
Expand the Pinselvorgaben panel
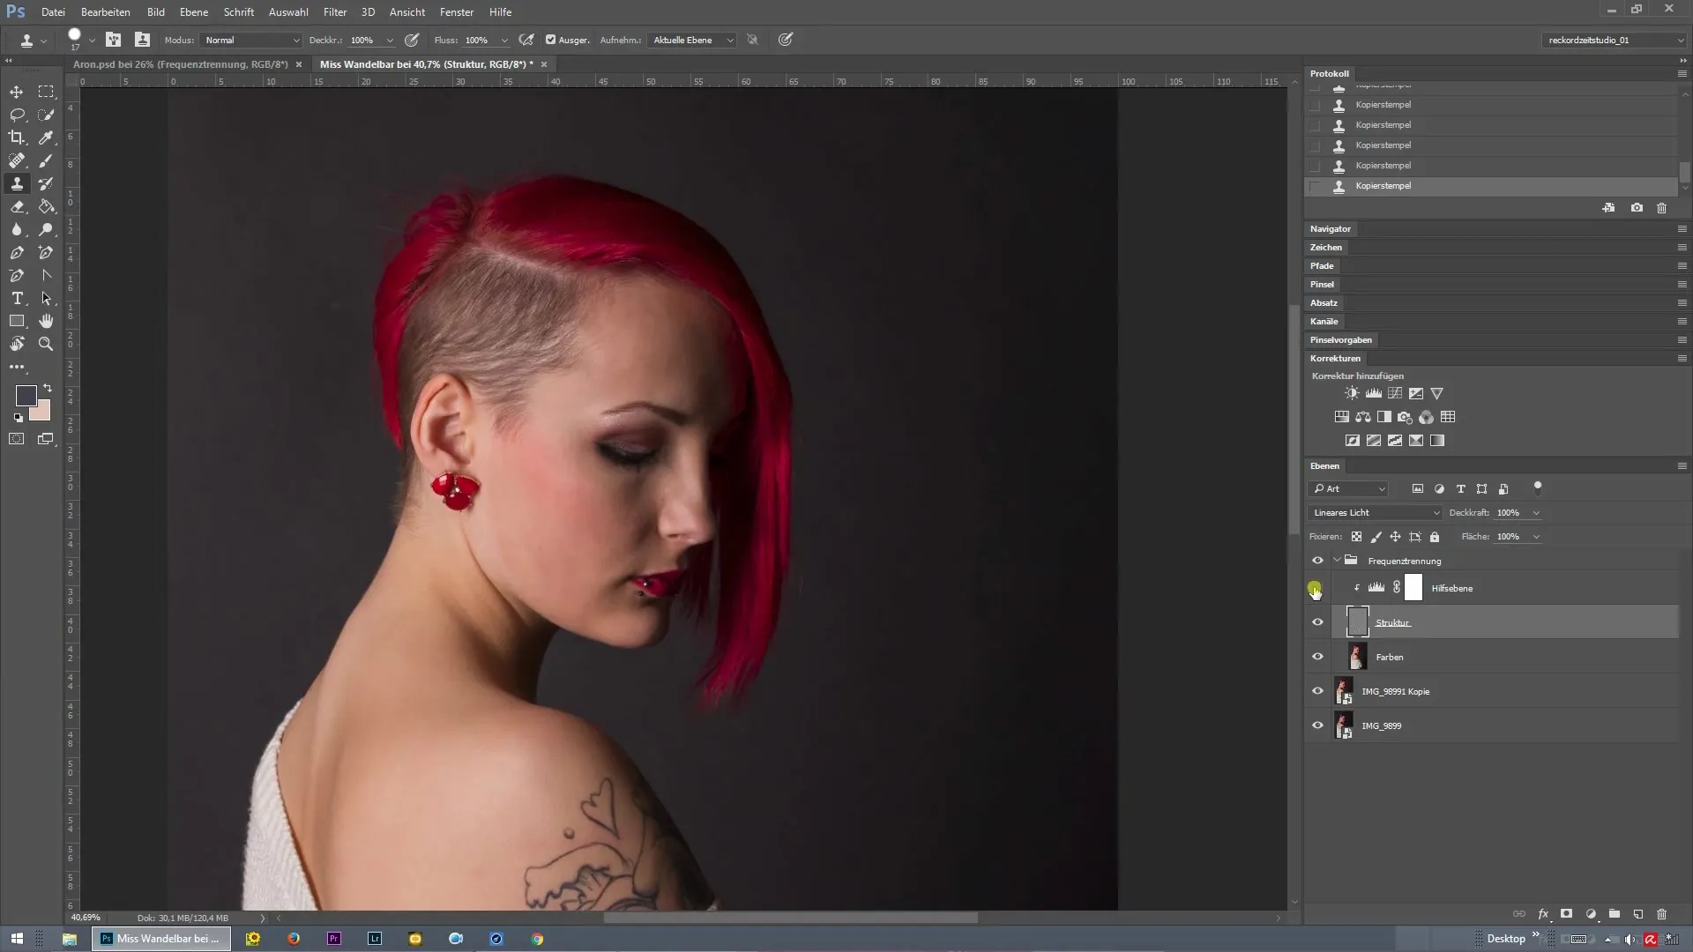tap(1340, 340)
